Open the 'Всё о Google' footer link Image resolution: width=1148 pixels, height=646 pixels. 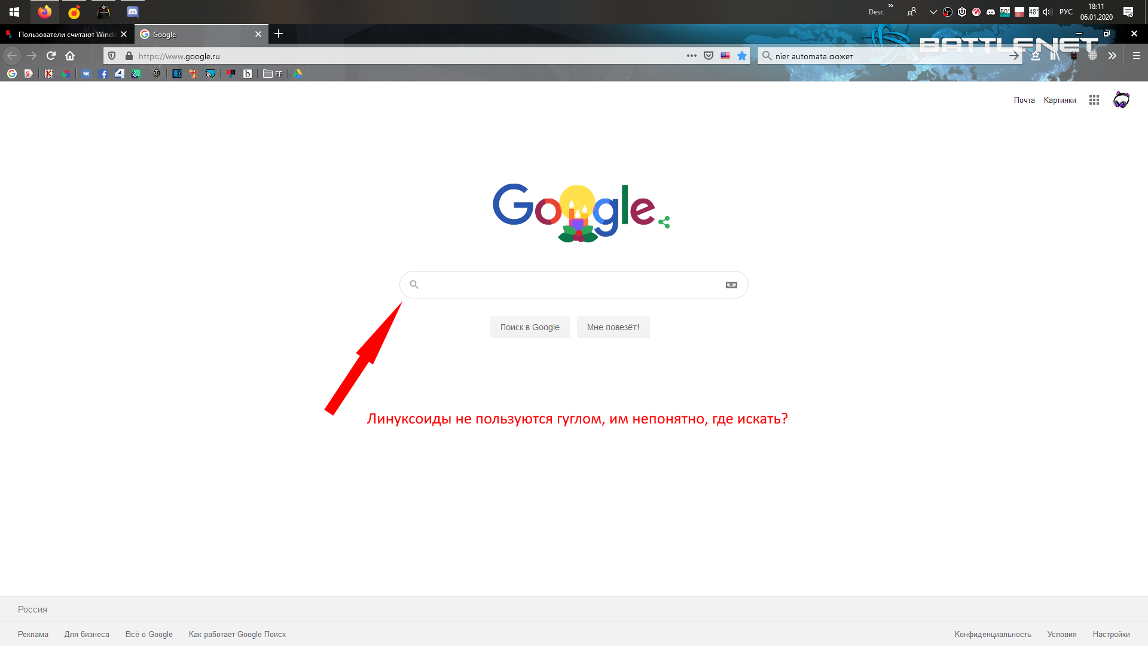[149, 634]
